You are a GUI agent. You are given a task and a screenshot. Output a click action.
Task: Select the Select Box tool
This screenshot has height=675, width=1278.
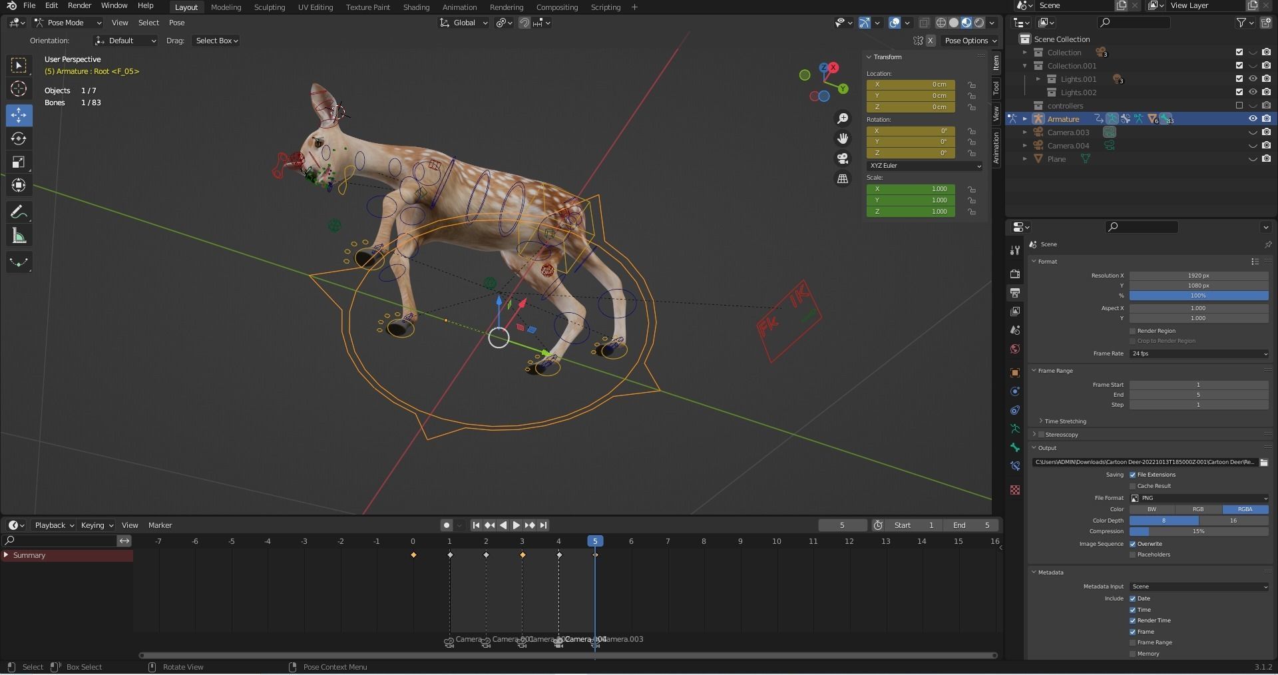pos(19,65)
